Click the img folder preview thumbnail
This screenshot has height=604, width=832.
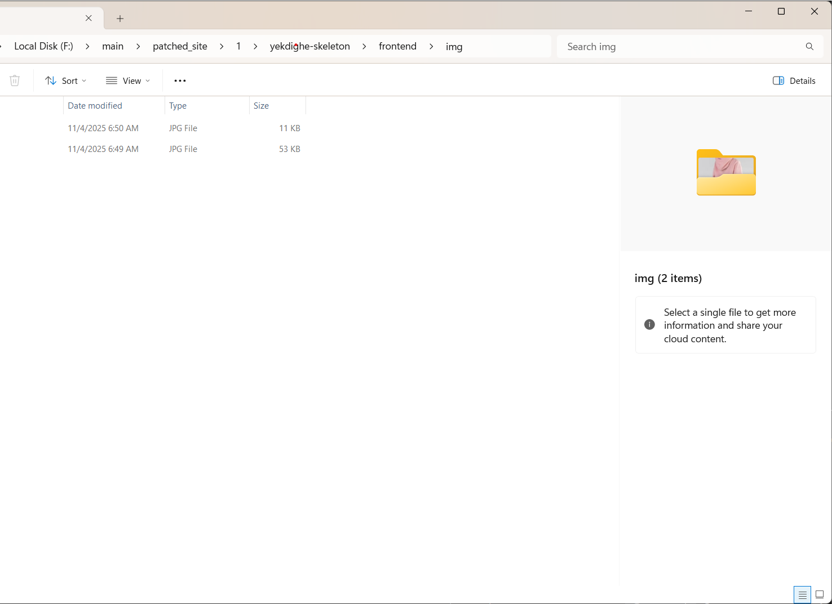coord(726,172)
